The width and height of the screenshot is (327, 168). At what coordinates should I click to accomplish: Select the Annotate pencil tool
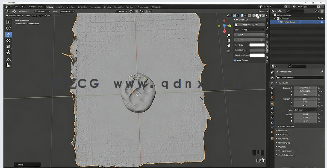pyautogui.click(x=9, y=59)
